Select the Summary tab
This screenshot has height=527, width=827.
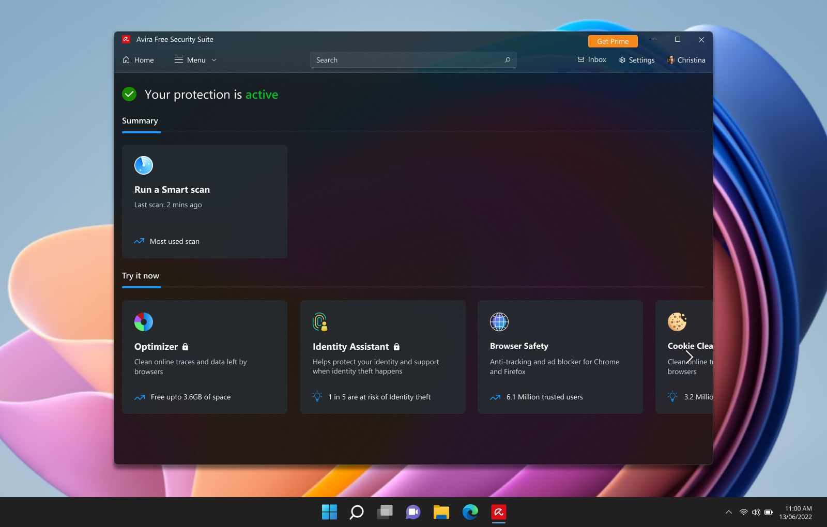click(x=140, y=121)
